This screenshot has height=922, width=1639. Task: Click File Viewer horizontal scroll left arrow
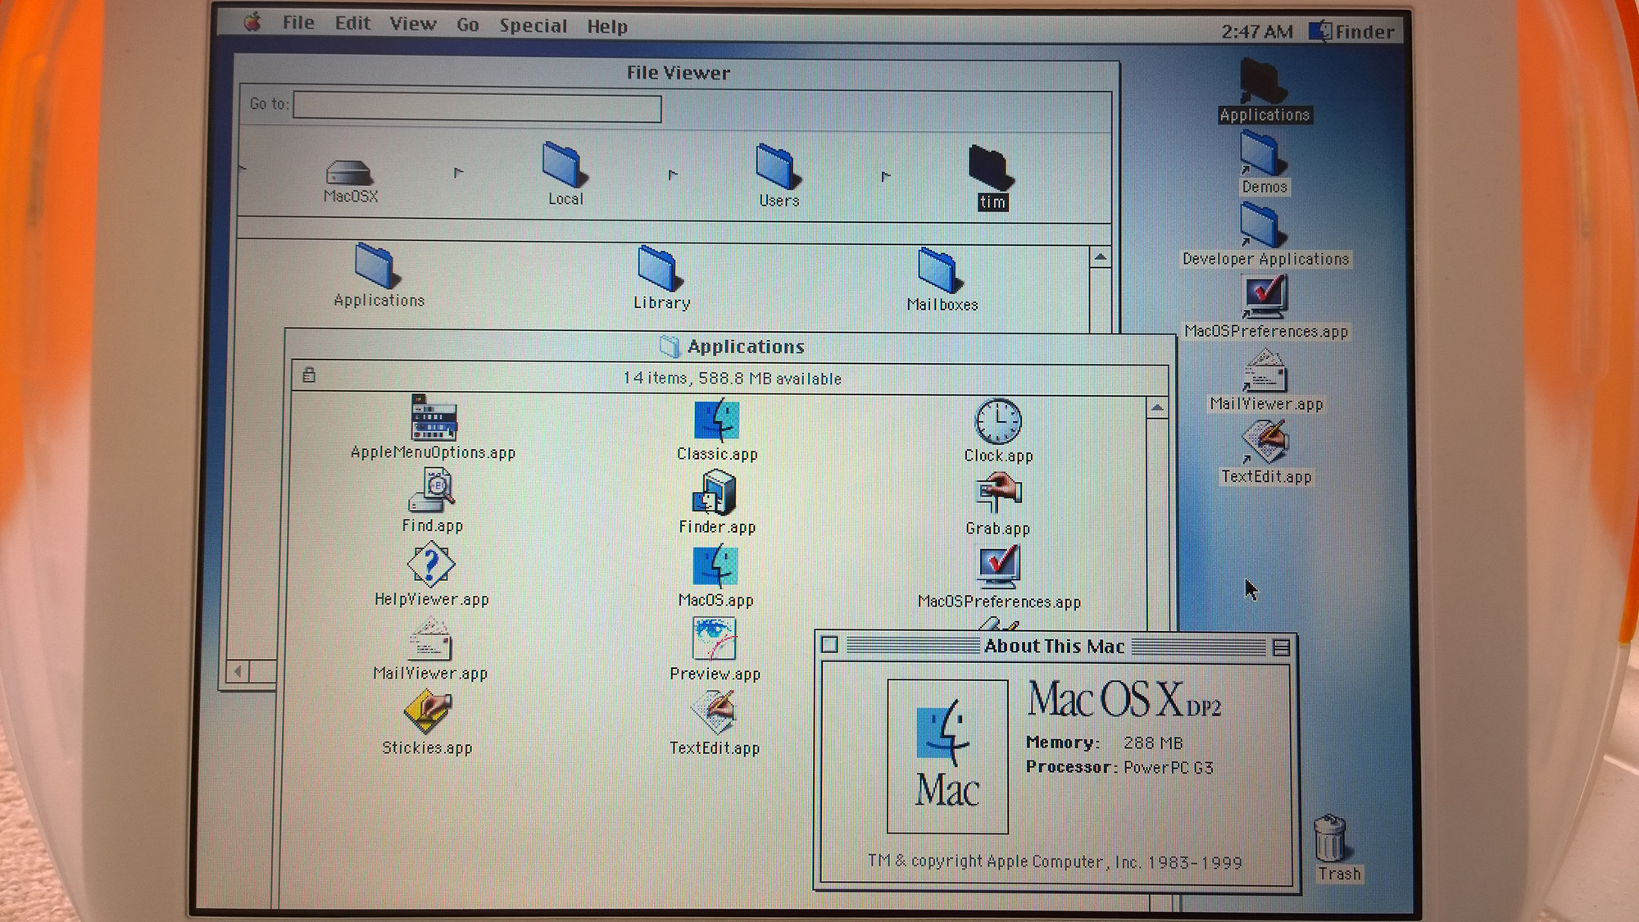coord(238,671)
